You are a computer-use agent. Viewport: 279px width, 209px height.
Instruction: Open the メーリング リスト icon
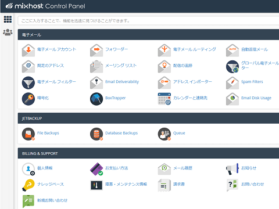[x=96, y=66]
